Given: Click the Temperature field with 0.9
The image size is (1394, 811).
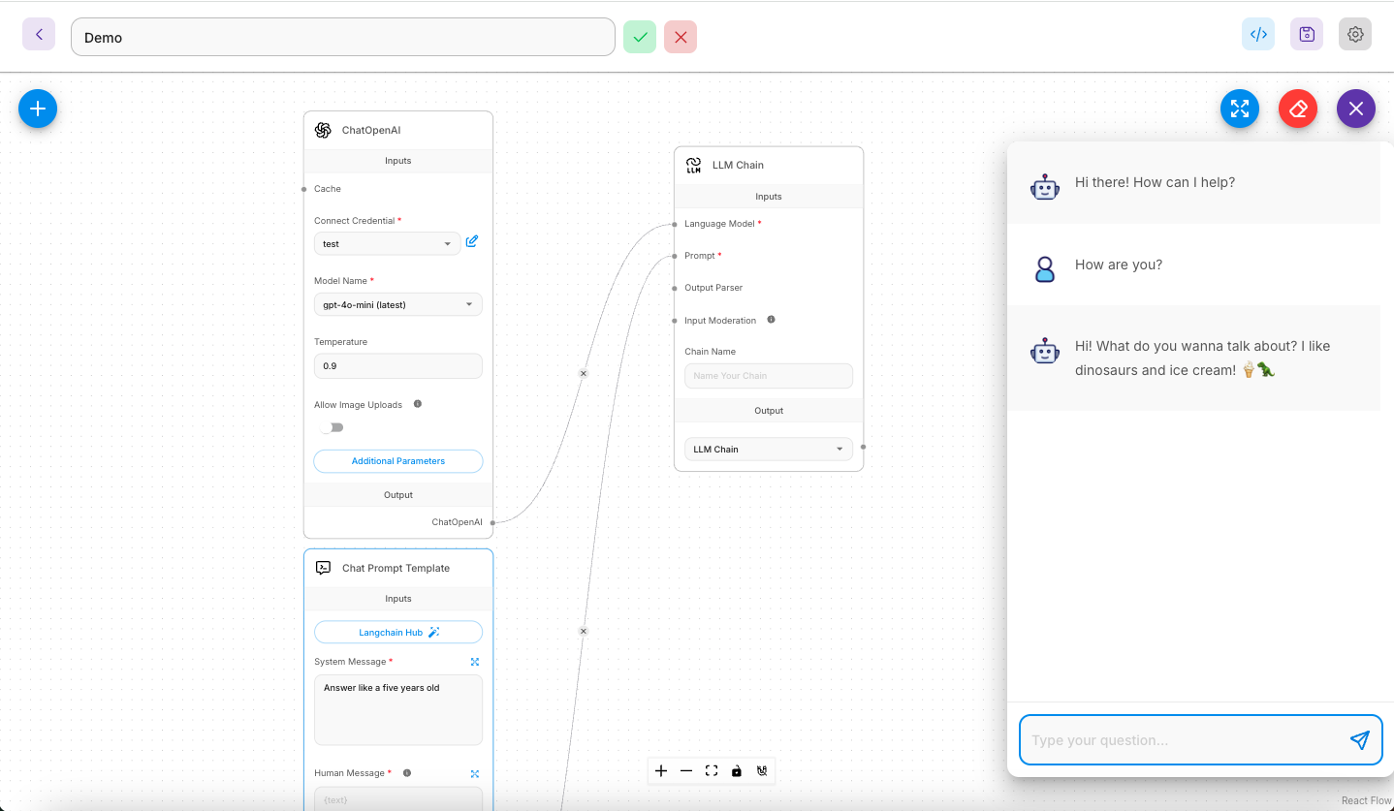Looking at the screenshot, I should pos(398,366).
